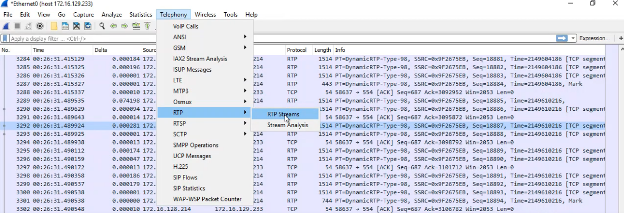Image resolution: width=624 pixels, height=213 pixels.
Task: Close the capture file using X icon
Action: 77,26
